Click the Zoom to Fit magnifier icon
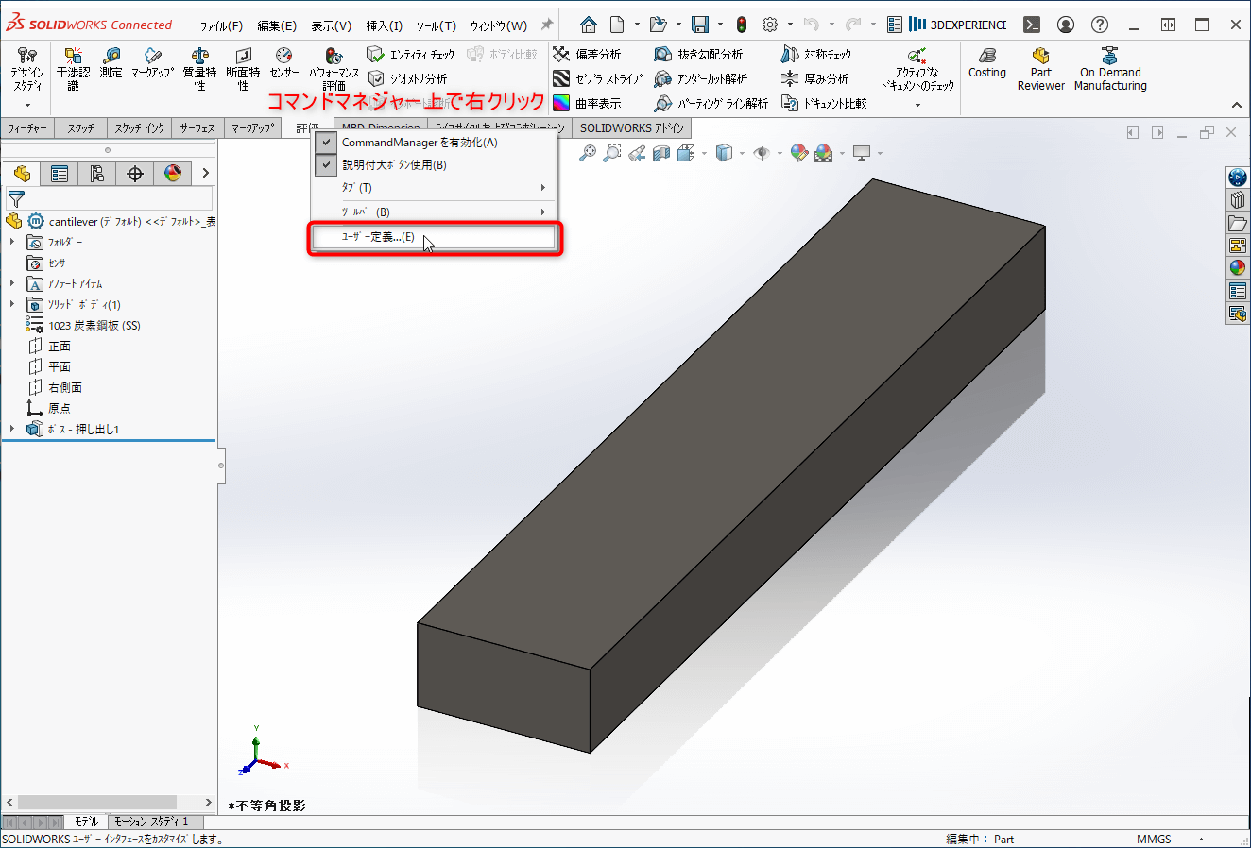1251x848 pixels. [588, 152]
